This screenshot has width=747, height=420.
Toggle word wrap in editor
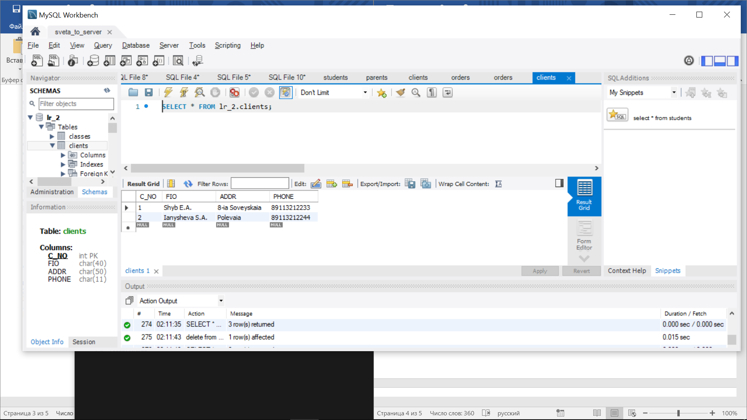(447, 93)
